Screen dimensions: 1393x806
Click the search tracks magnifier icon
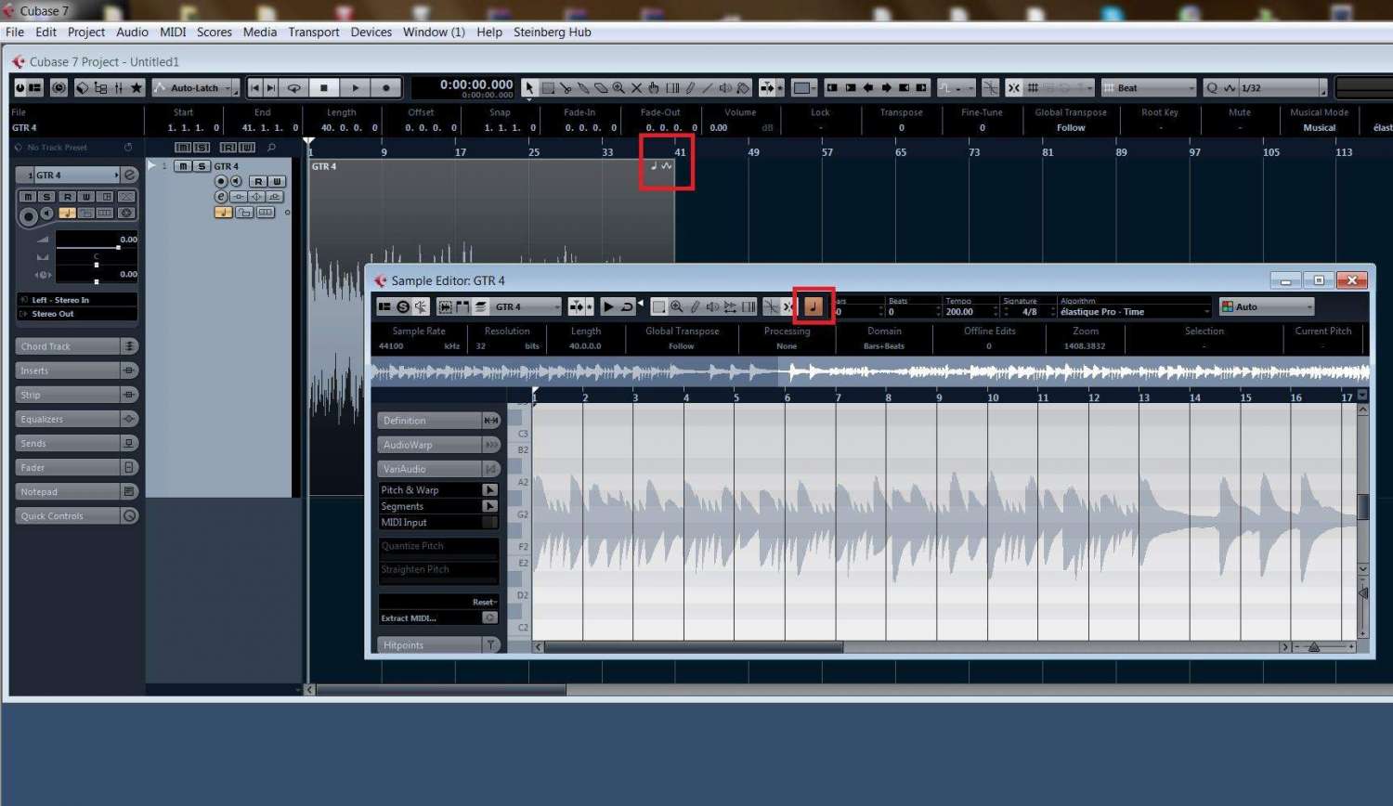[271, 148]
